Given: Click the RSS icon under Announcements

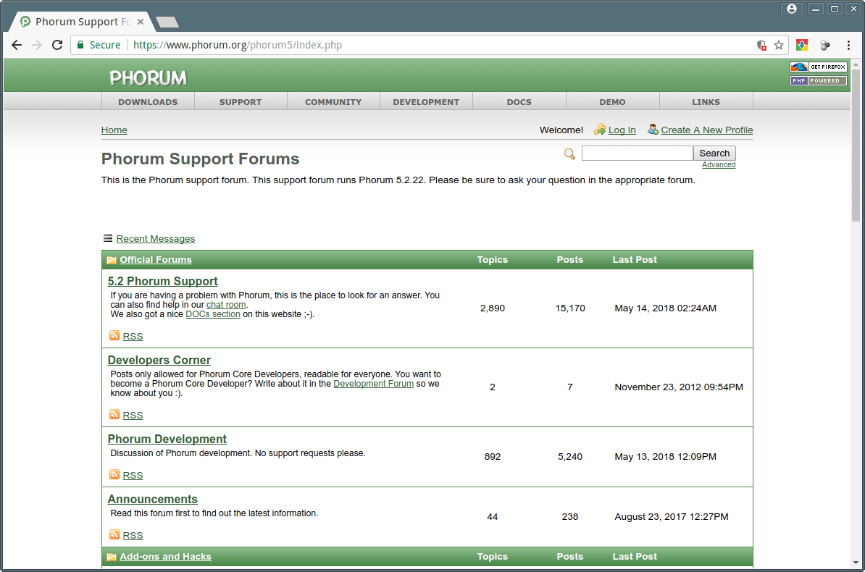Looking at the screenshot, I should click(114, 535).
